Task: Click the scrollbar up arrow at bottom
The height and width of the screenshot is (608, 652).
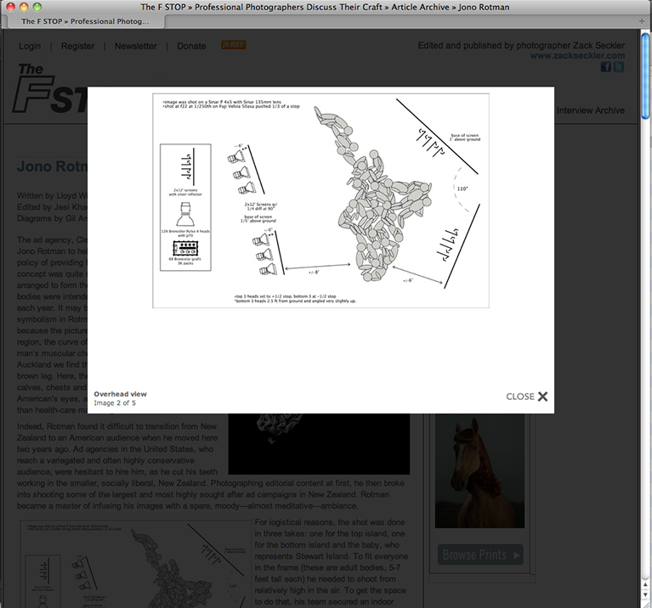Action: (x=645, y=585)
